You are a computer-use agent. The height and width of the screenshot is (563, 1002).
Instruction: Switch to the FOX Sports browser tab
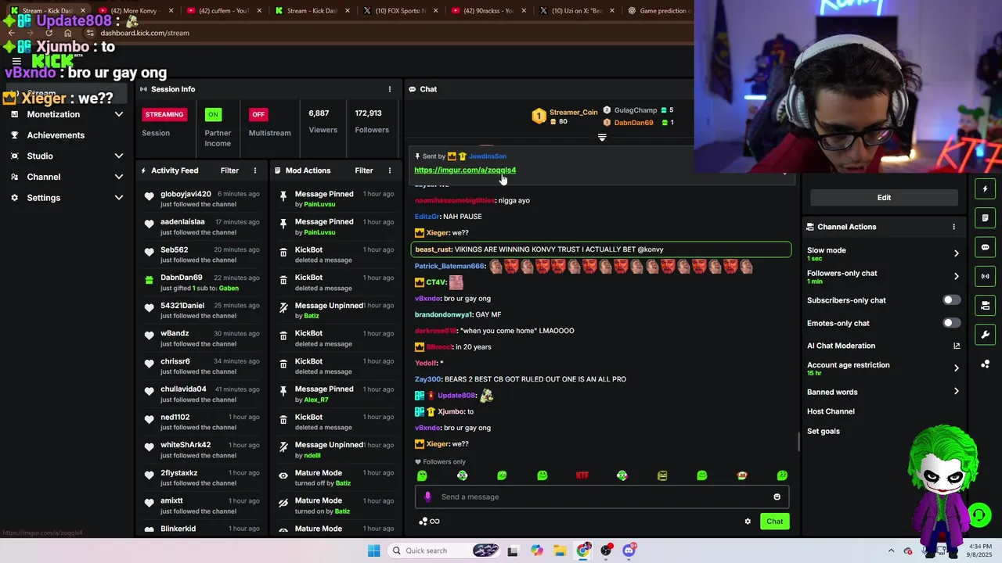(x=401, y=11)
